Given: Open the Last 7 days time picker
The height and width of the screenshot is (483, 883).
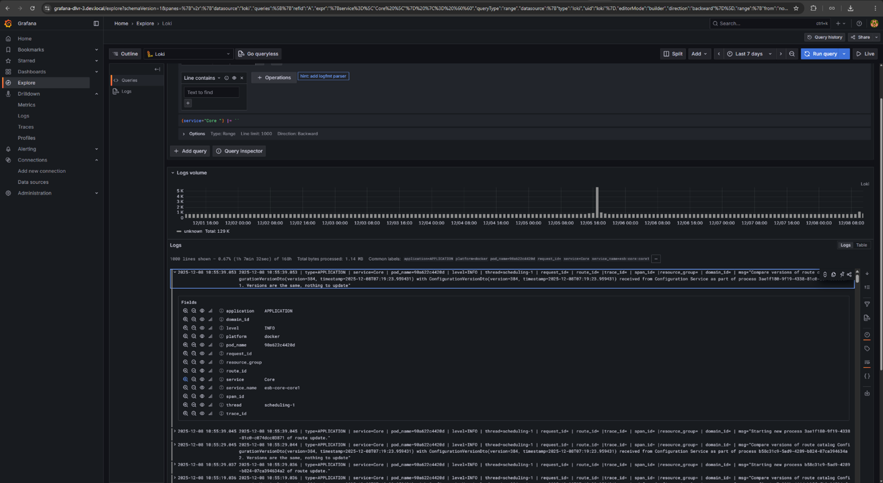Looking at the screenshot, I should (x=749, y=54).
